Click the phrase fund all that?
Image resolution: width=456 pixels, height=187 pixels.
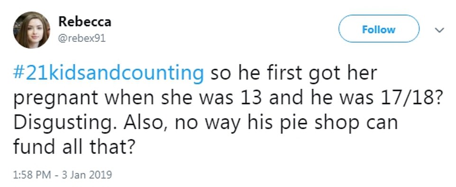click(74, 148)
